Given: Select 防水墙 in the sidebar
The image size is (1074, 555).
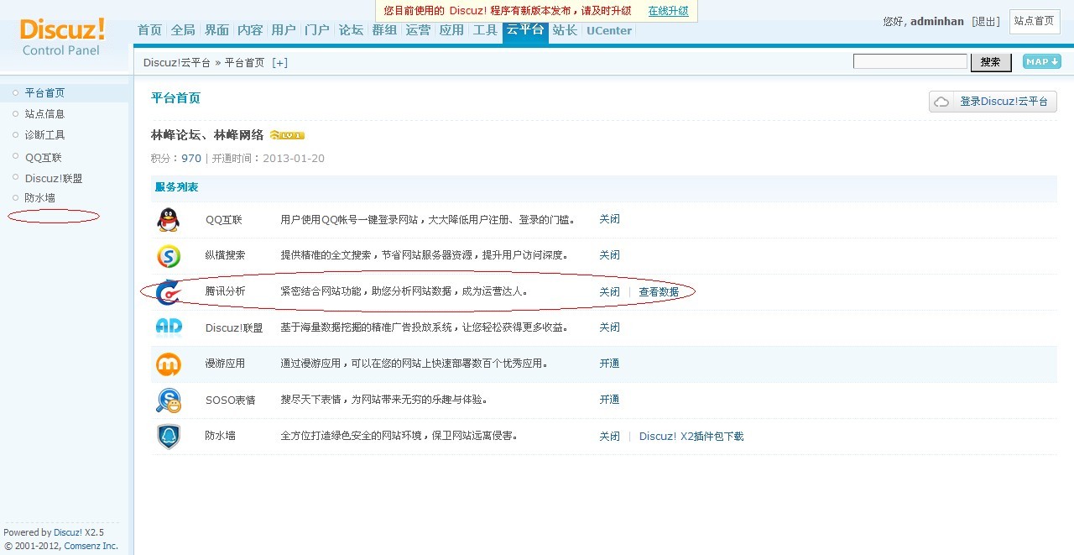Looking at the screenshot, I should 39,198.
